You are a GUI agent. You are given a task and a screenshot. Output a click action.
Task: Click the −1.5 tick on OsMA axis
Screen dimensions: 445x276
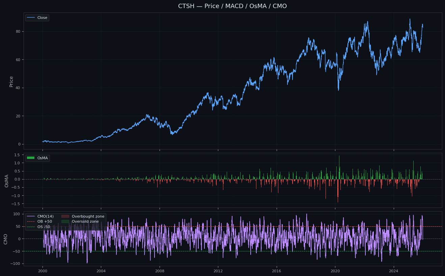[x=16, y=204]
